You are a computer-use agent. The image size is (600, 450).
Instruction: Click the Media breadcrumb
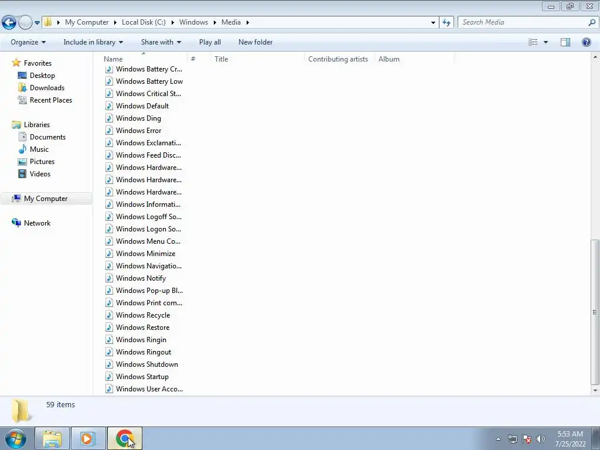(x=231, y=22)
